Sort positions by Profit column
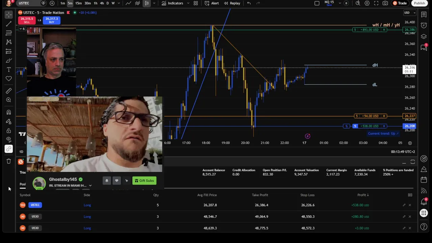Screen dimensions: 432x243 pyautogui.click(x=363, y=195)
